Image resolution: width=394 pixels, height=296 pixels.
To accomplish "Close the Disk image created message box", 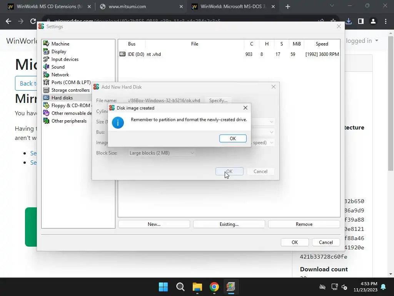I will pyautogui.click(x=245, y=108).
